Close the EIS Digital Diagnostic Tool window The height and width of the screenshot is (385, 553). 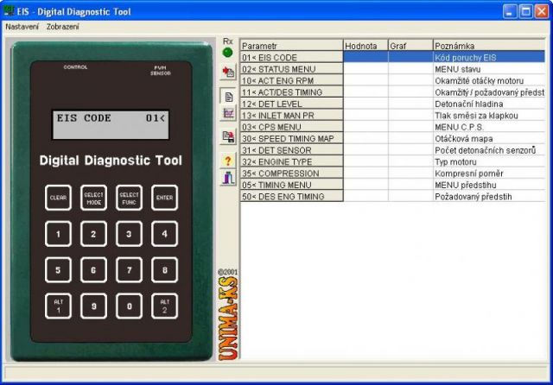(x=542, y=11)
